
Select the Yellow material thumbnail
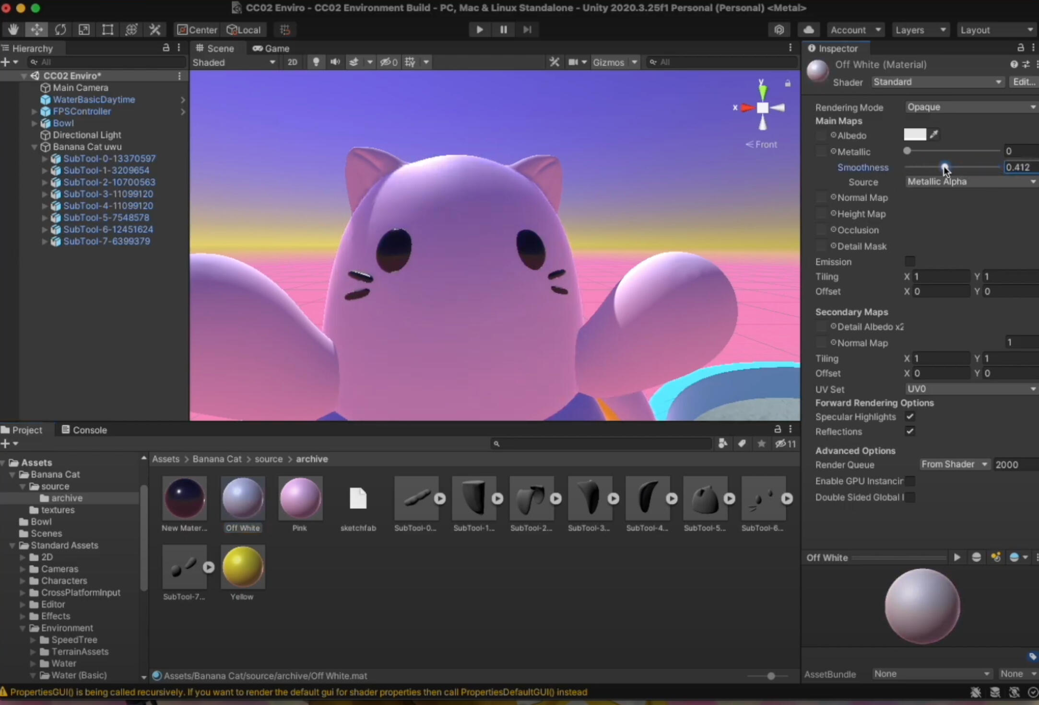[x=243, y=567]
